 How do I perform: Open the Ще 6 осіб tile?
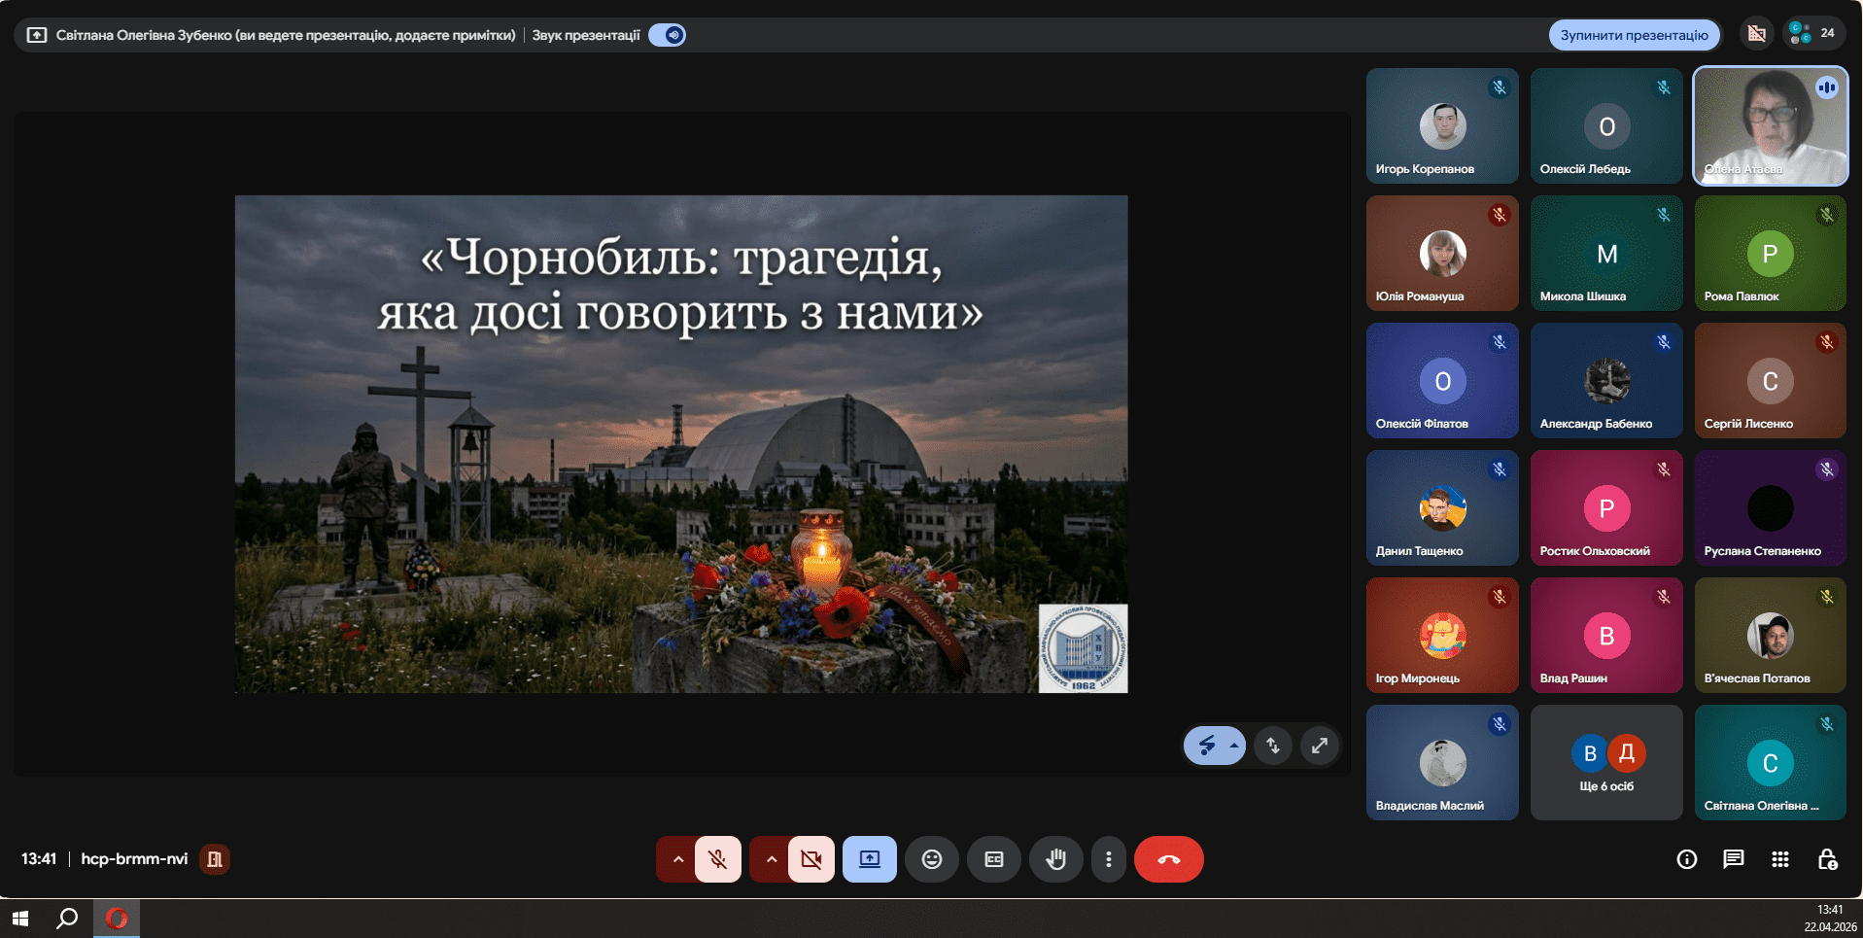1606,763
